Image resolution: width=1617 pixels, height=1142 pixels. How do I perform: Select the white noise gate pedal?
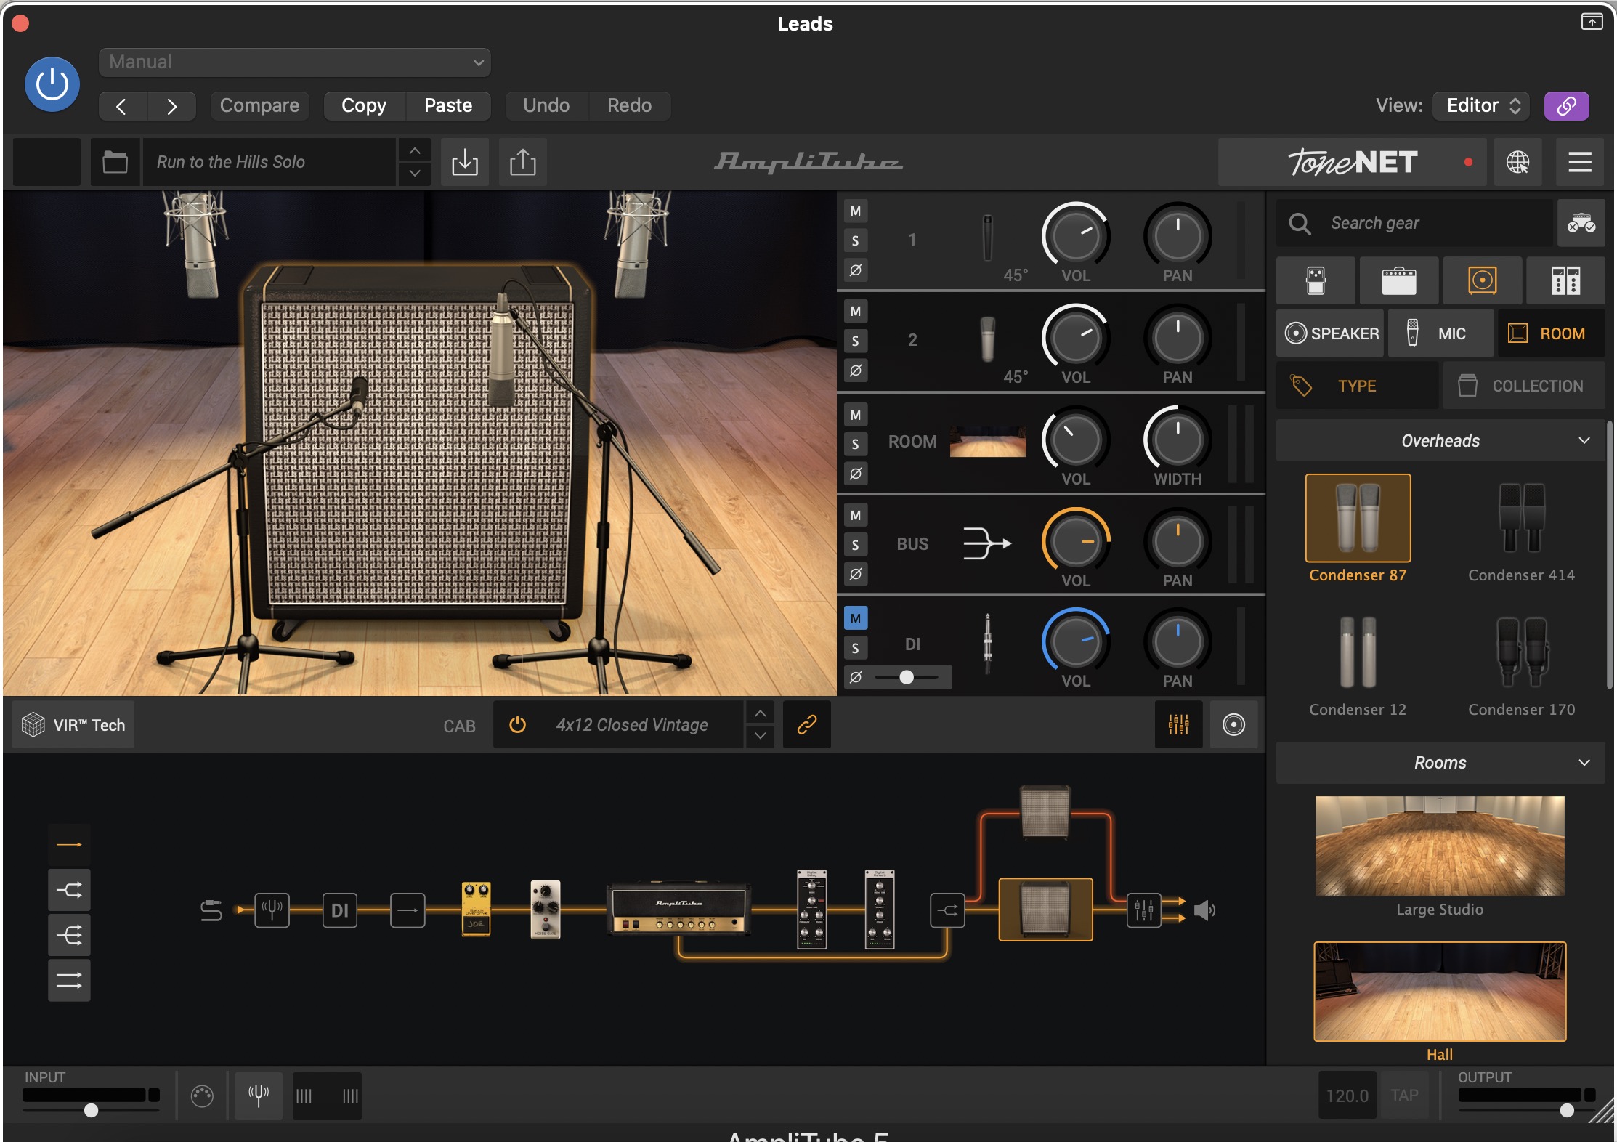(545, 910)
